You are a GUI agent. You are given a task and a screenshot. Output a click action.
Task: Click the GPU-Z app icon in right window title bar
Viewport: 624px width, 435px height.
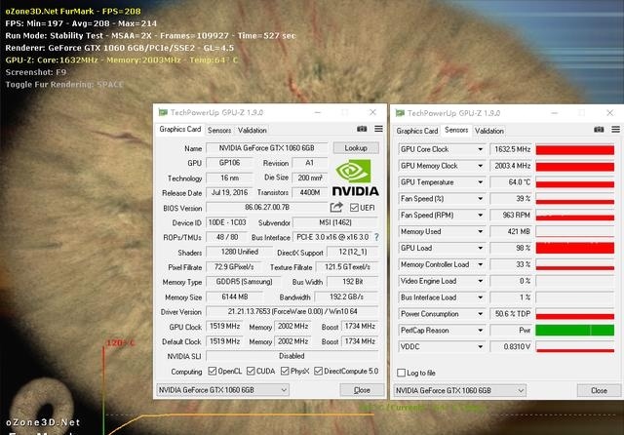(400, 113)
